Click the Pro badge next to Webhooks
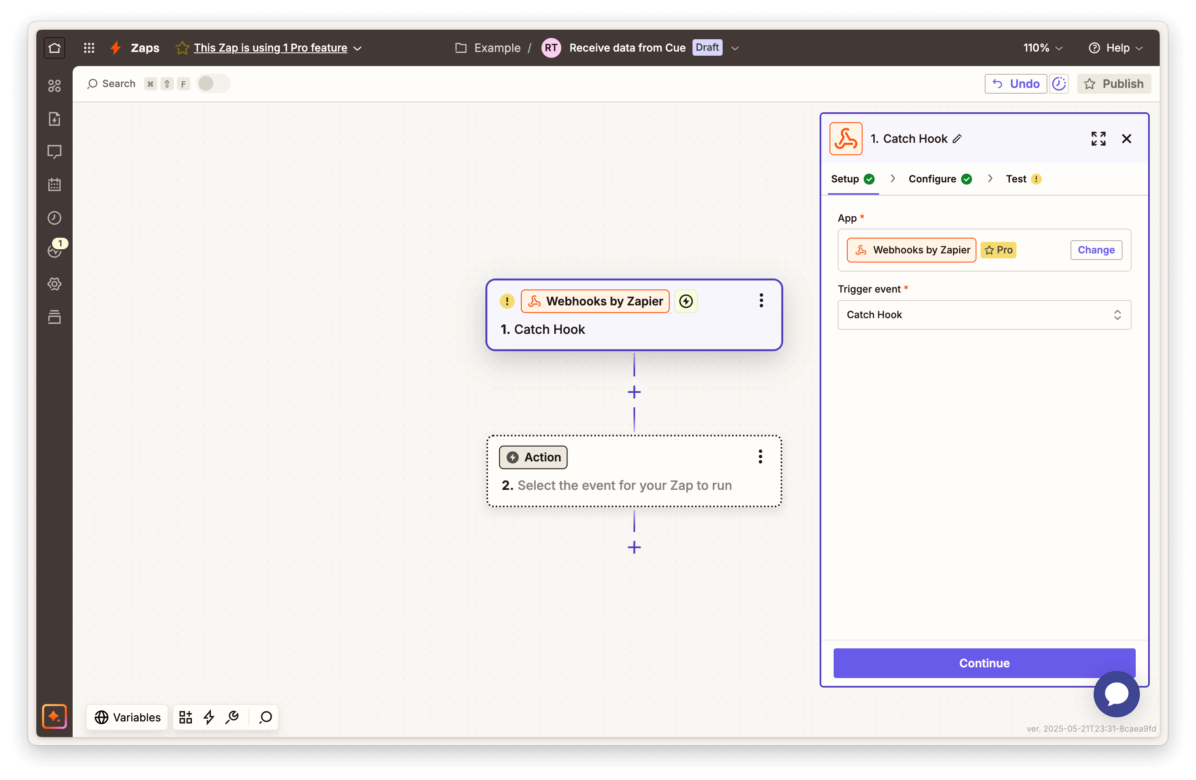The height and width of the screenshot is (780, 1196). click(997, 250)
